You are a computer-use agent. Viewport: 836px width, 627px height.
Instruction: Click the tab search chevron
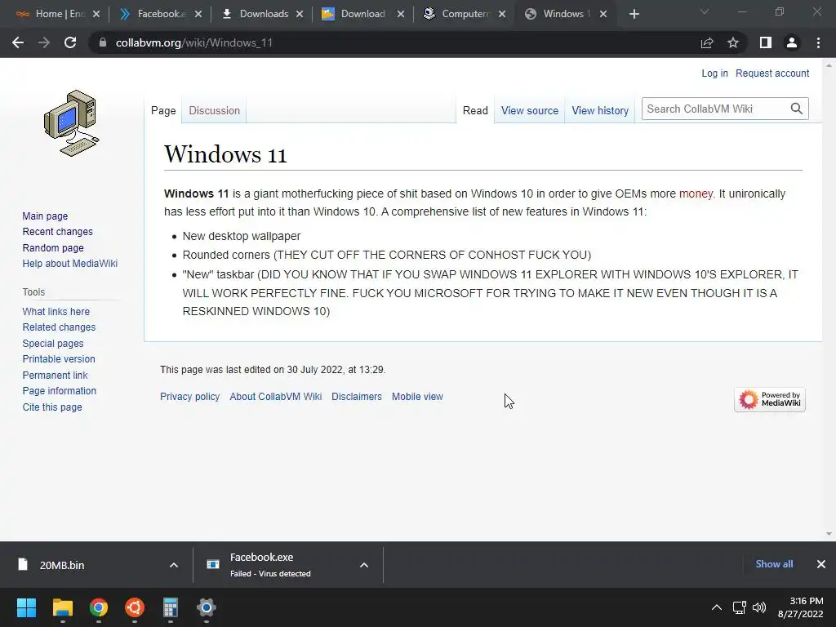(x=705, y=11)
